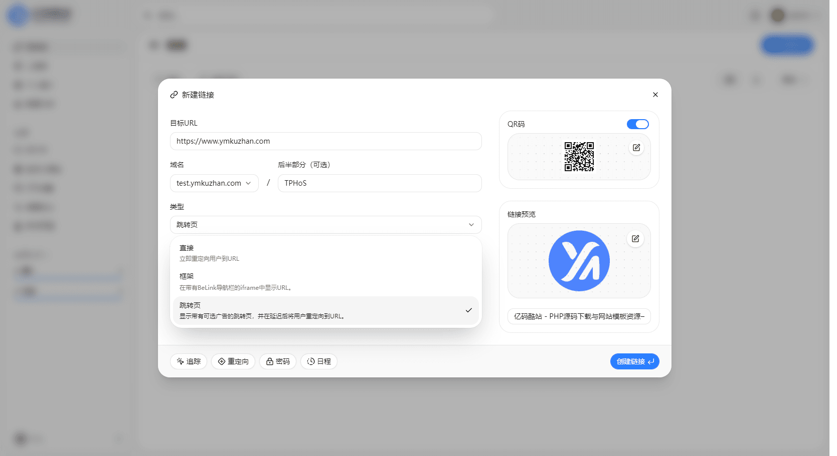Image resolution: width=837 pixels, height=456 pixels.
Task: Click the link icon beside 新建链接
Action: (174, 95)
